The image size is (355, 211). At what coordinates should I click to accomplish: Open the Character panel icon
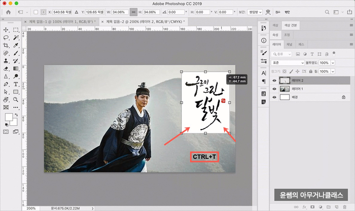pyautogui.click(x=264, y=73)
